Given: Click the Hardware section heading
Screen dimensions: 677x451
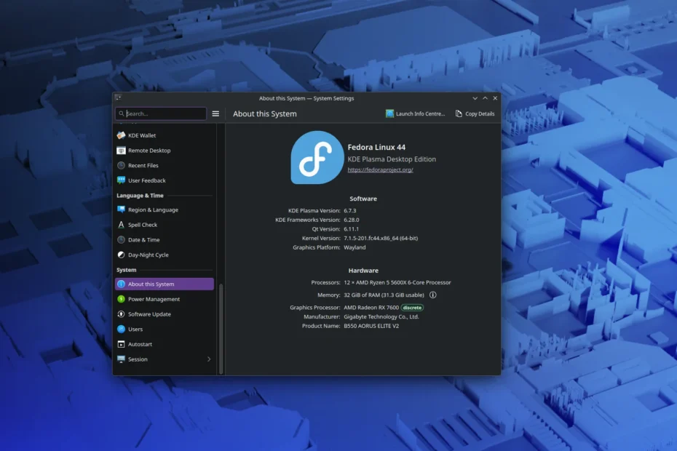Looking at the screenshot, I should pyautogui.click(x=363, y=271).
